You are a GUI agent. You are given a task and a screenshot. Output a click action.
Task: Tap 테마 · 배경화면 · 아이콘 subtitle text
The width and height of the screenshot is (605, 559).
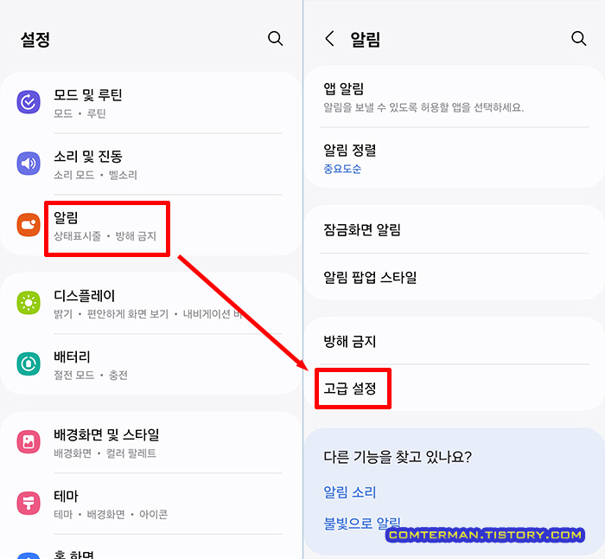pos(111,514)
